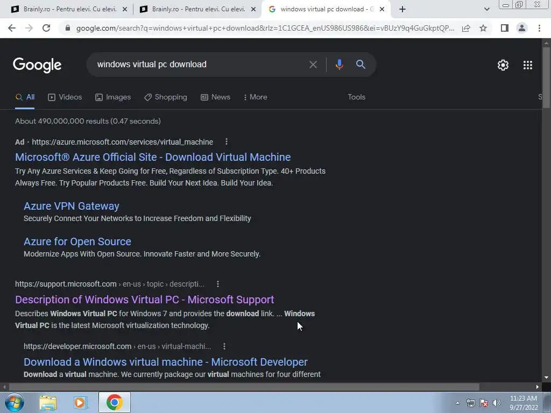Bookmark this page with star icon

483,28
